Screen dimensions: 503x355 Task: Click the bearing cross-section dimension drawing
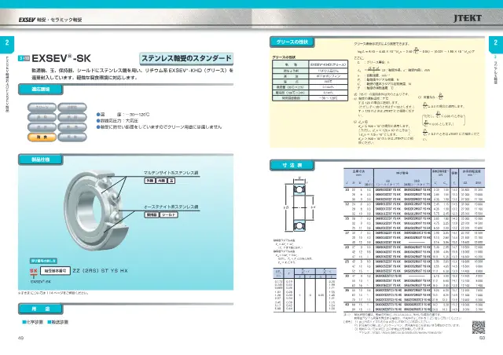click(299, 204)
